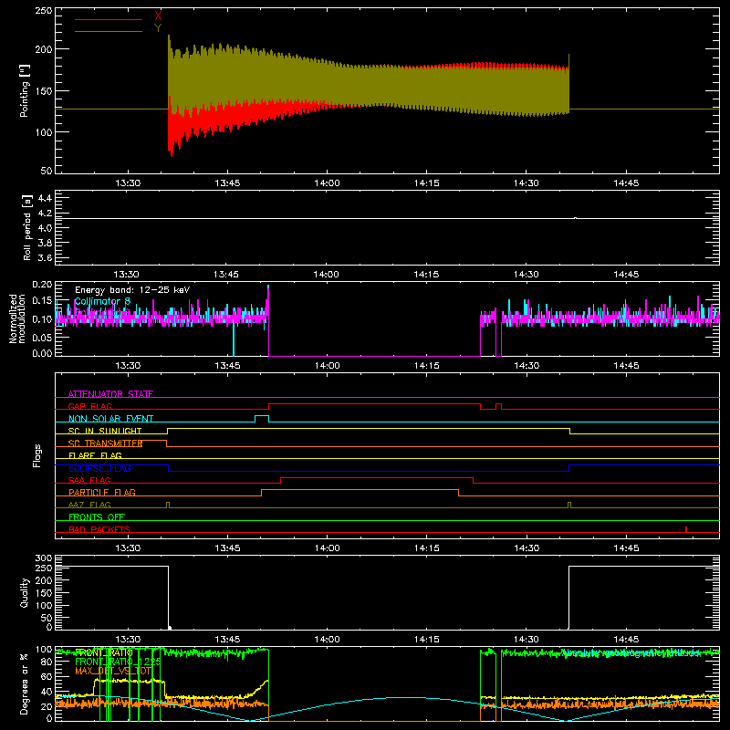The width and height of the screenshot is (730, 730).
Task: Click the 'Normalized modulation' axis title
Action: pyautogui.click(x=17, y=318)
